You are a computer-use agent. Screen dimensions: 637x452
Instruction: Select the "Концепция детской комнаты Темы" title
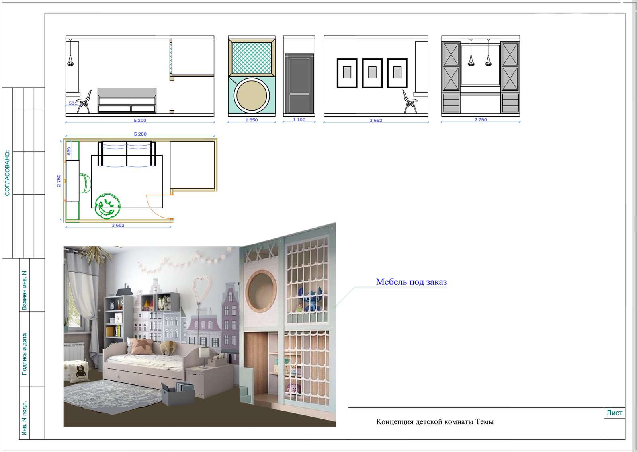coord(435,422)
